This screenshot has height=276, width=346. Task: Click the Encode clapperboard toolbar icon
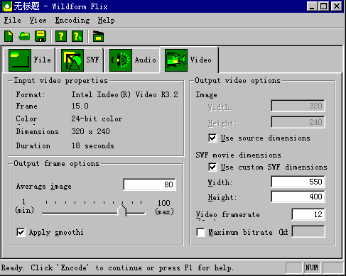click(x=98, y=36)
